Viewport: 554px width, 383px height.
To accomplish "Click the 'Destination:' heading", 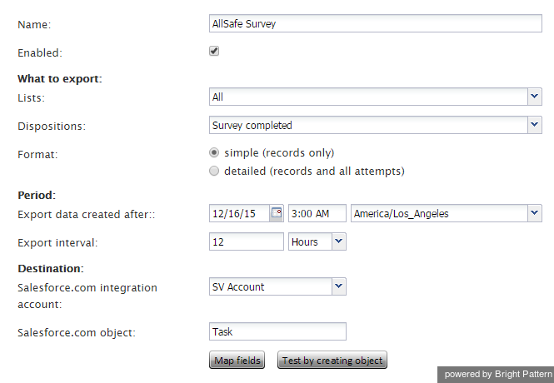I will tap(51, 269).
